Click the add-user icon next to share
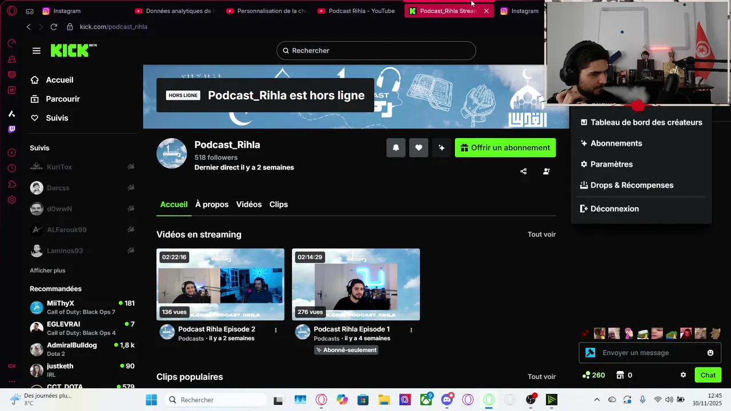The width and height of the screenshot is (731, 411). coord(547,171)
